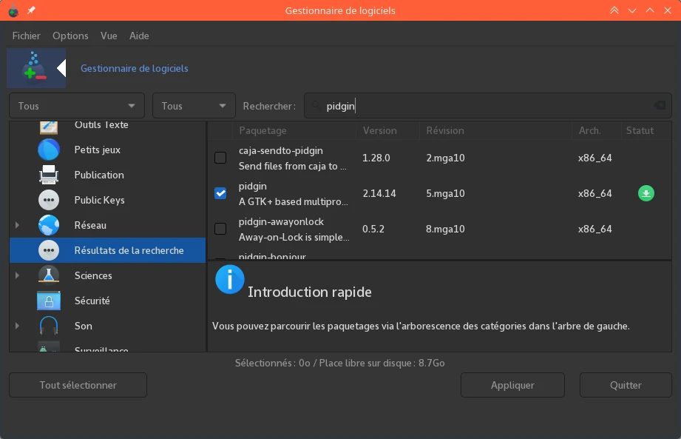Sort by the Paquetage column header
The image size is (681, 439).
tap(262, 130)
